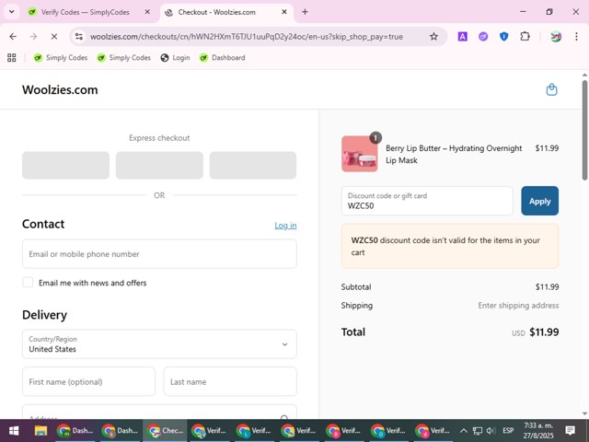Close the Verify Codes tab

[x=147, y=12]
